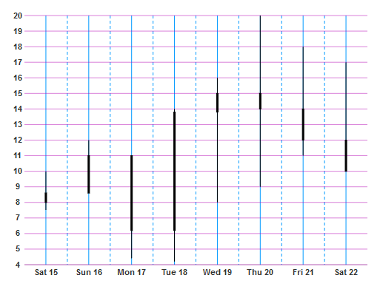The width and height of the screenshot is (380, 295).
Task: Select the Mon 17 date label
Action: click(132, 272)
